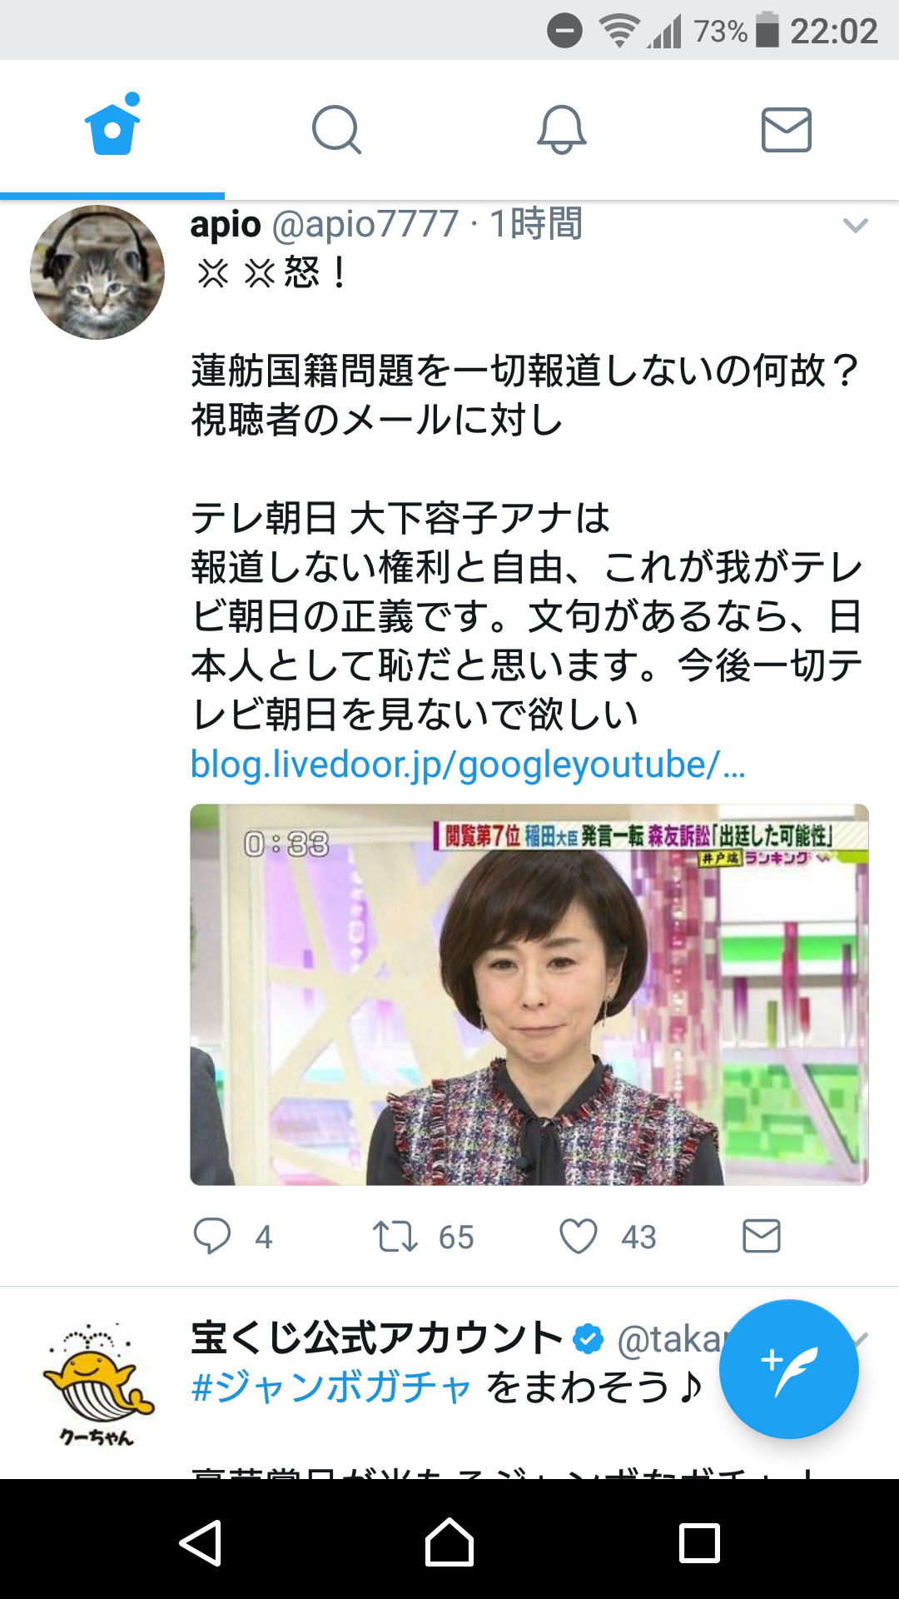Screen dimensions: 899x1599
Task: Open the #ジャンボガチャ hashtag
Action: point(331,1387)
